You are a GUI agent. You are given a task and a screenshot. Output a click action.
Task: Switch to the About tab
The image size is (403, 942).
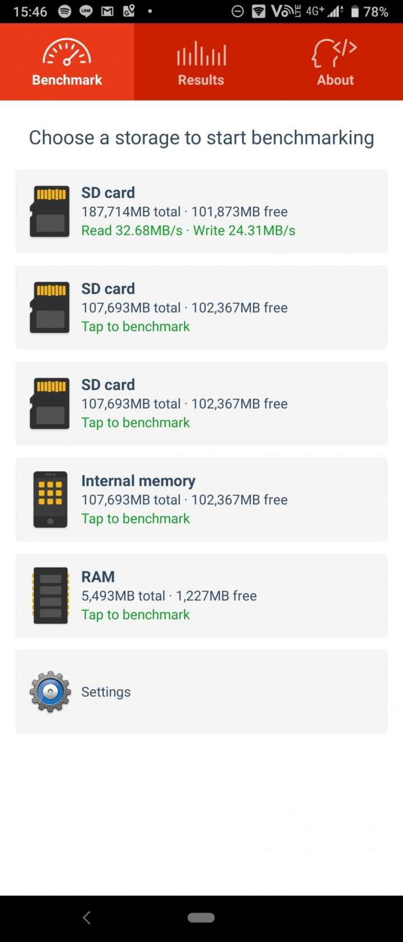click(335, 62)
